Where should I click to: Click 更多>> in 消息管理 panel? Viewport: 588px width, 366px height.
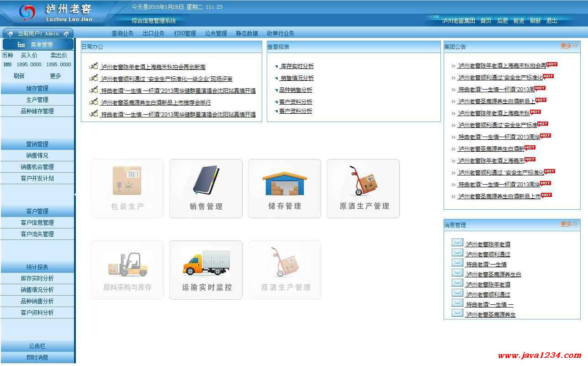point(569,224)
